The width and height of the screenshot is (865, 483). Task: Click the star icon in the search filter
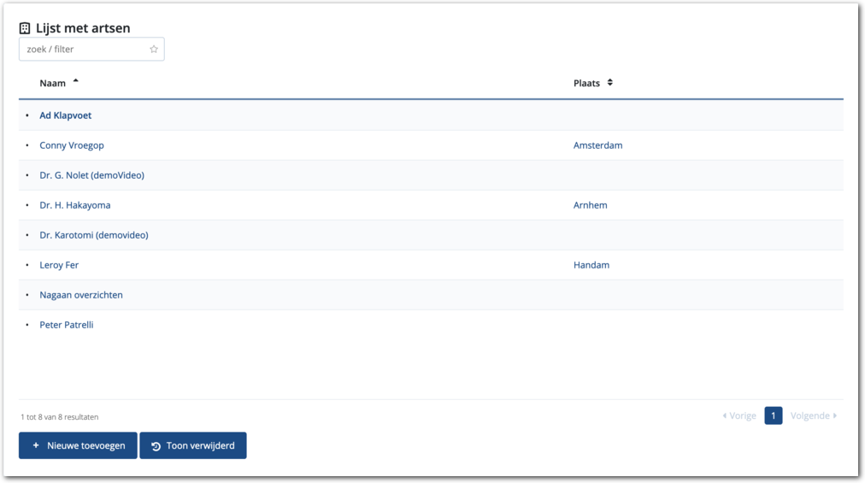pos(154,50)
